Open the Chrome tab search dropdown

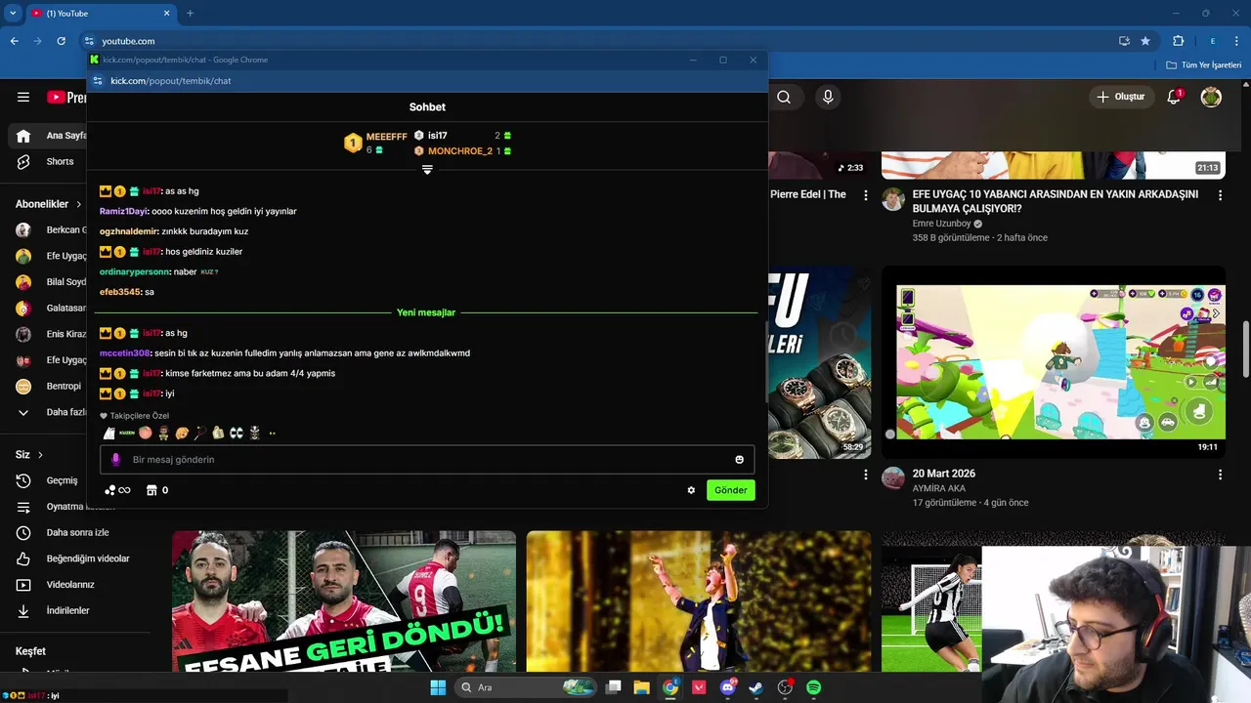(13, 14)
